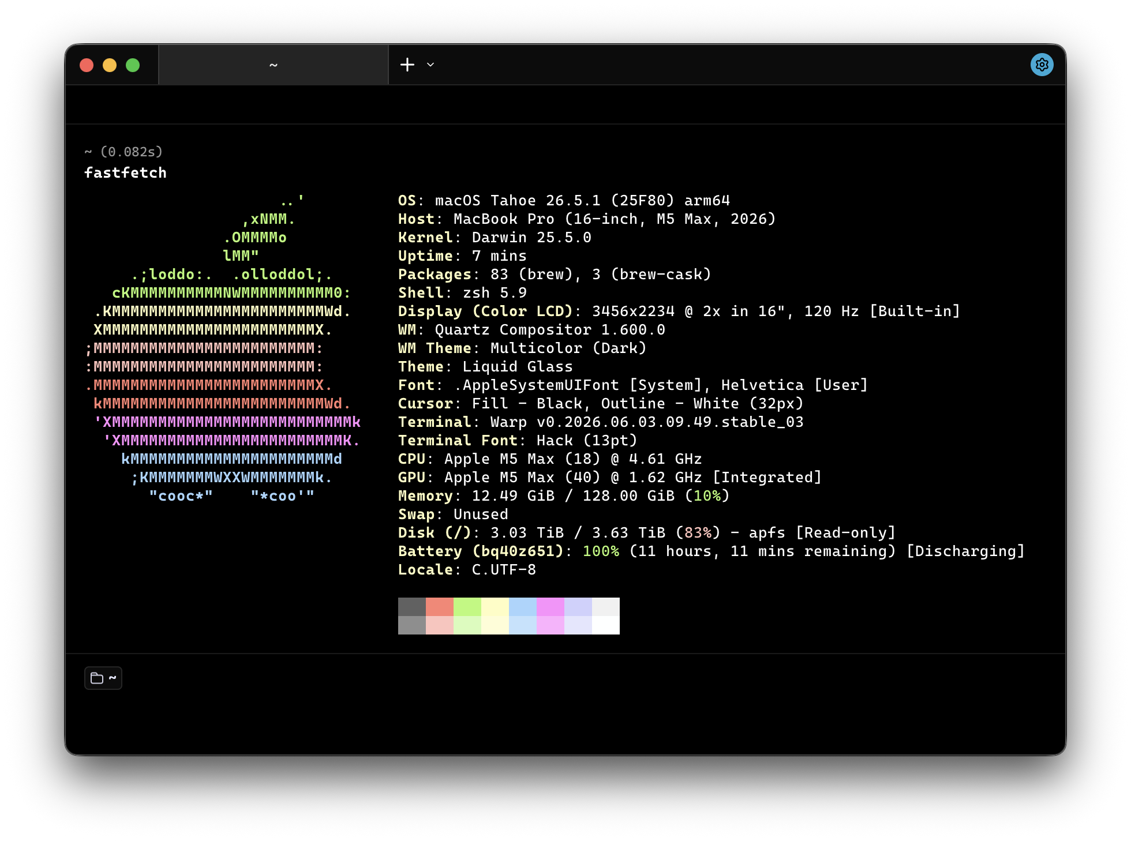Click the fastfetch command text
Viewport: 1131px width, 841px height.
coord(125,172)
